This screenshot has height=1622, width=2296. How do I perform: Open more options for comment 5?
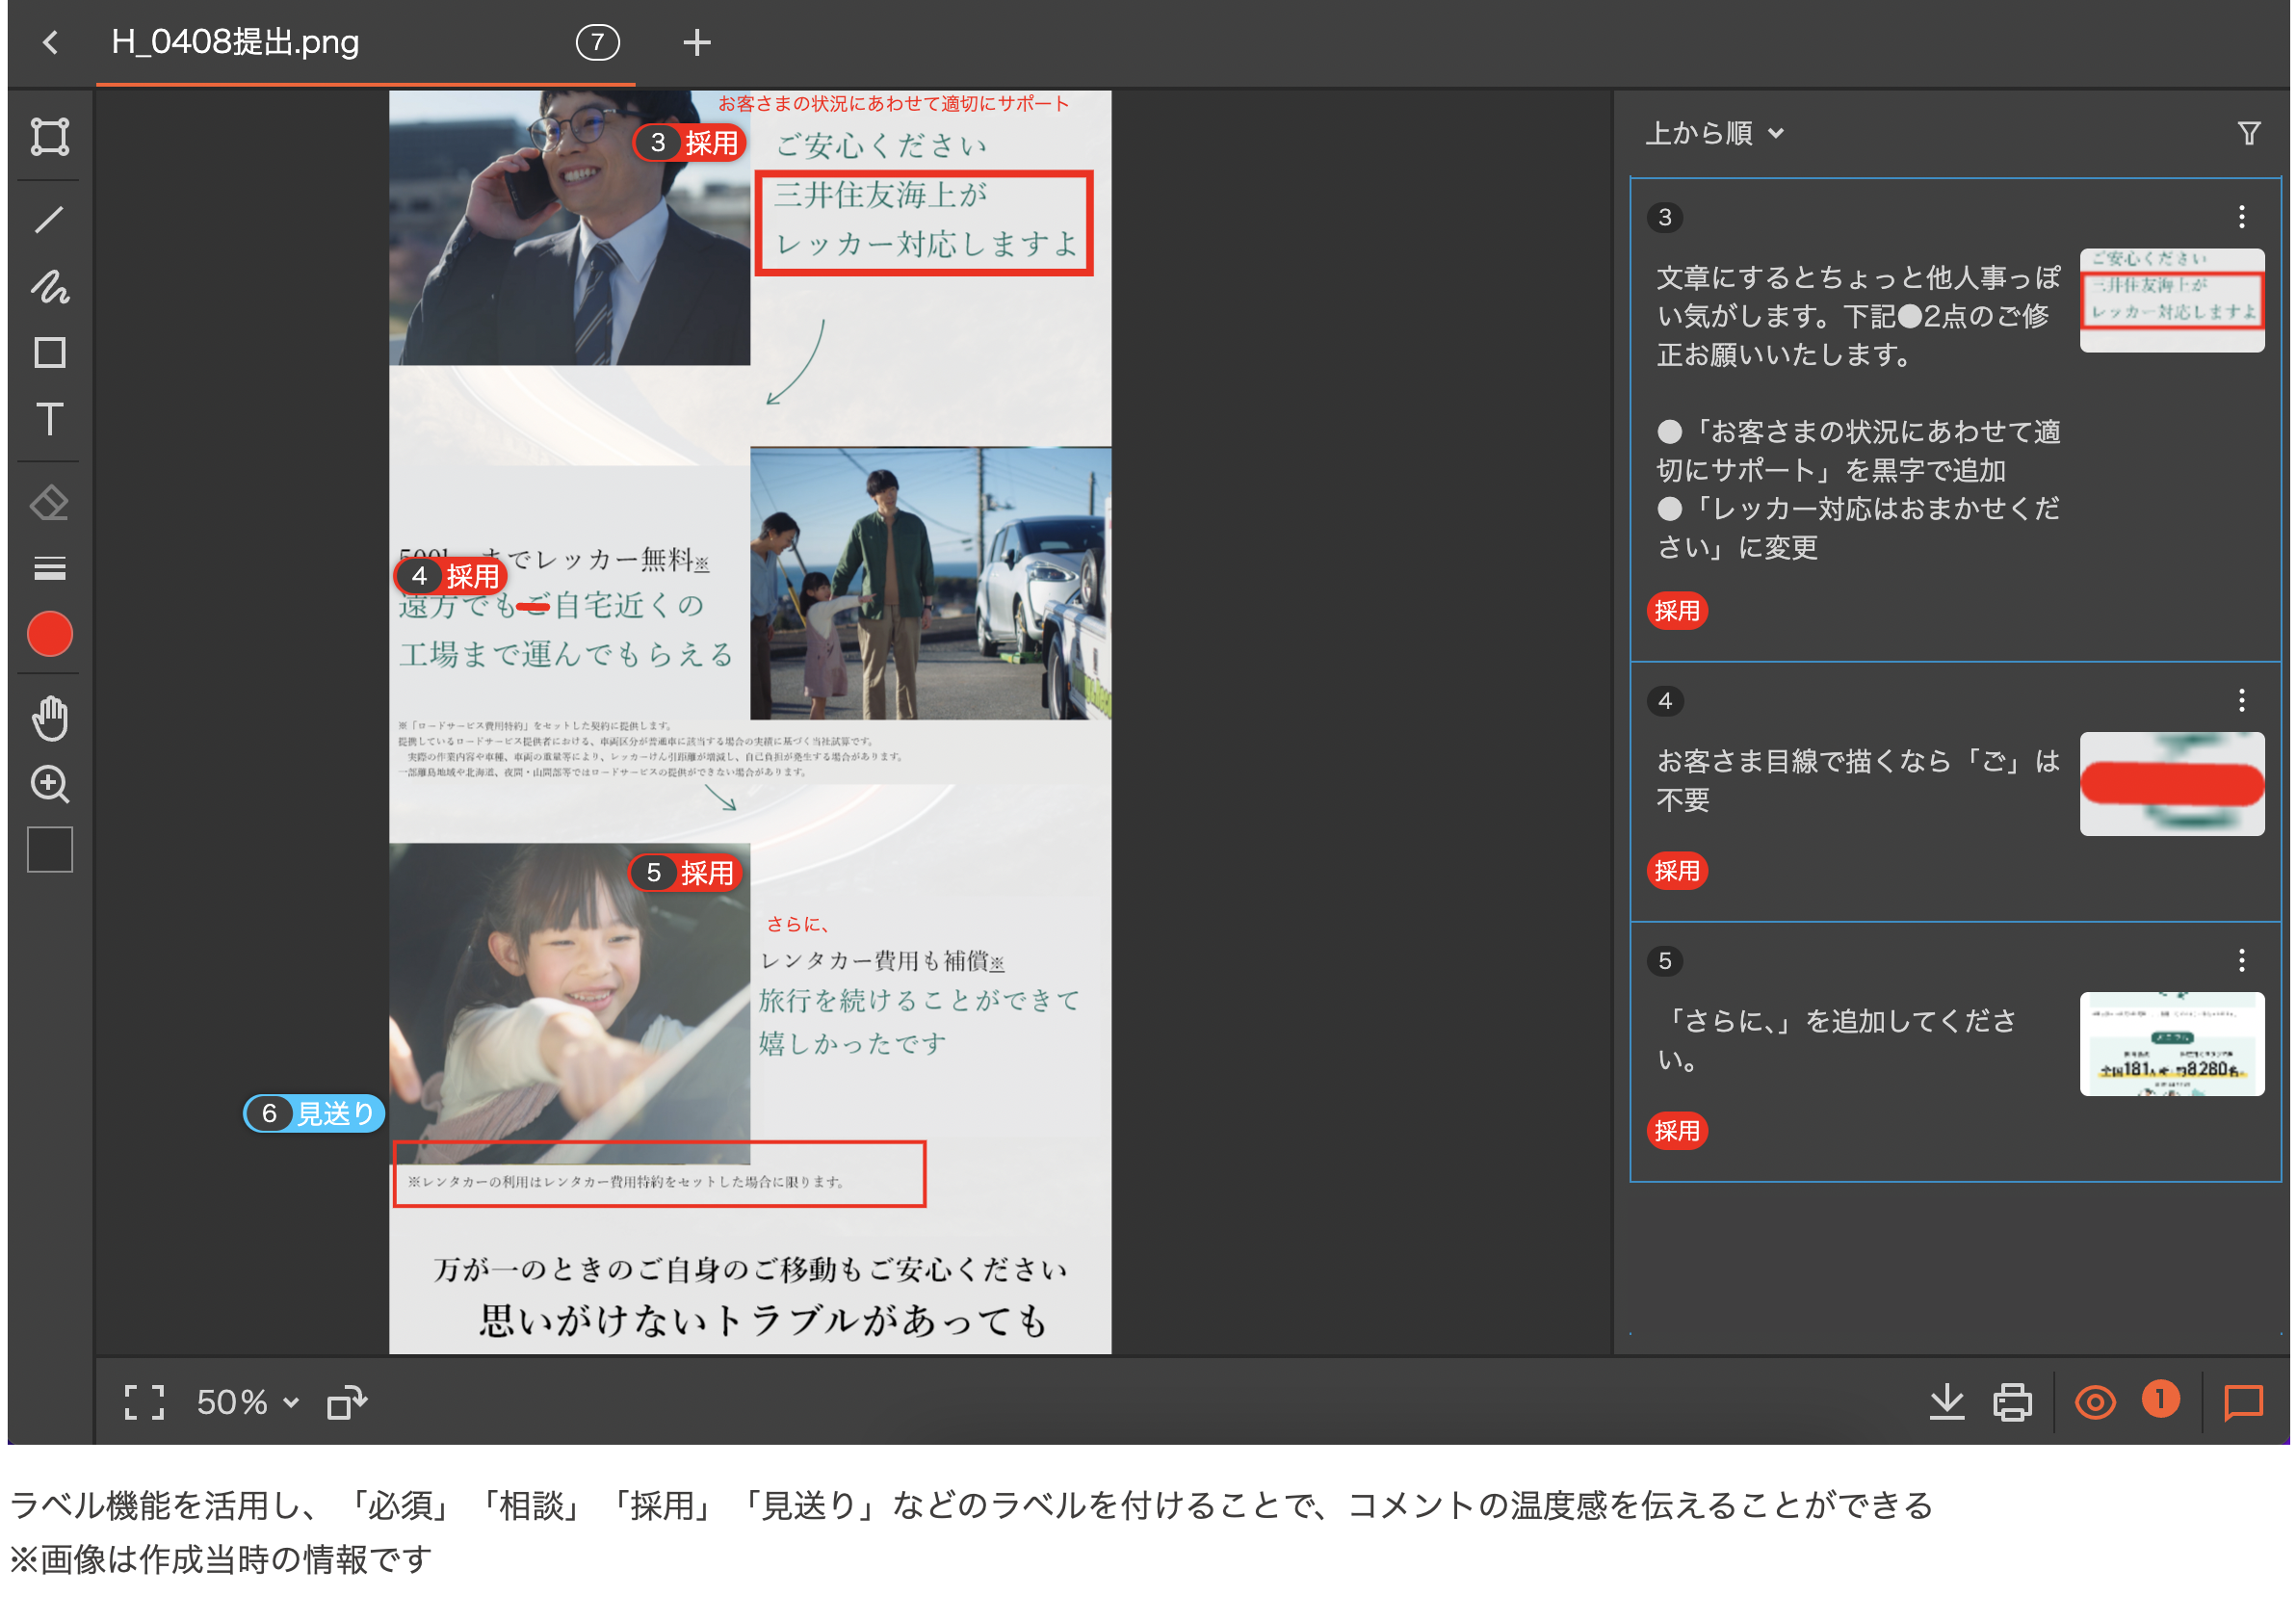pyautogui.click(x=2242, y=961)
